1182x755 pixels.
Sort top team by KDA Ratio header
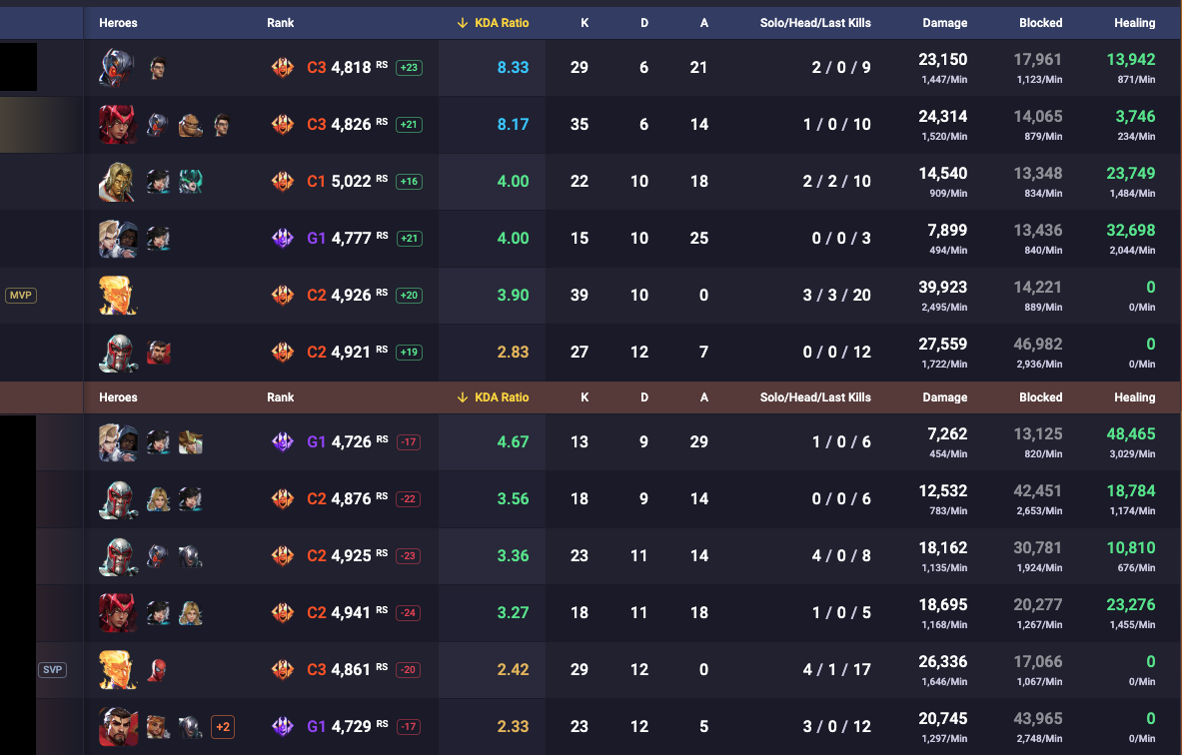[x=493, y=23]
